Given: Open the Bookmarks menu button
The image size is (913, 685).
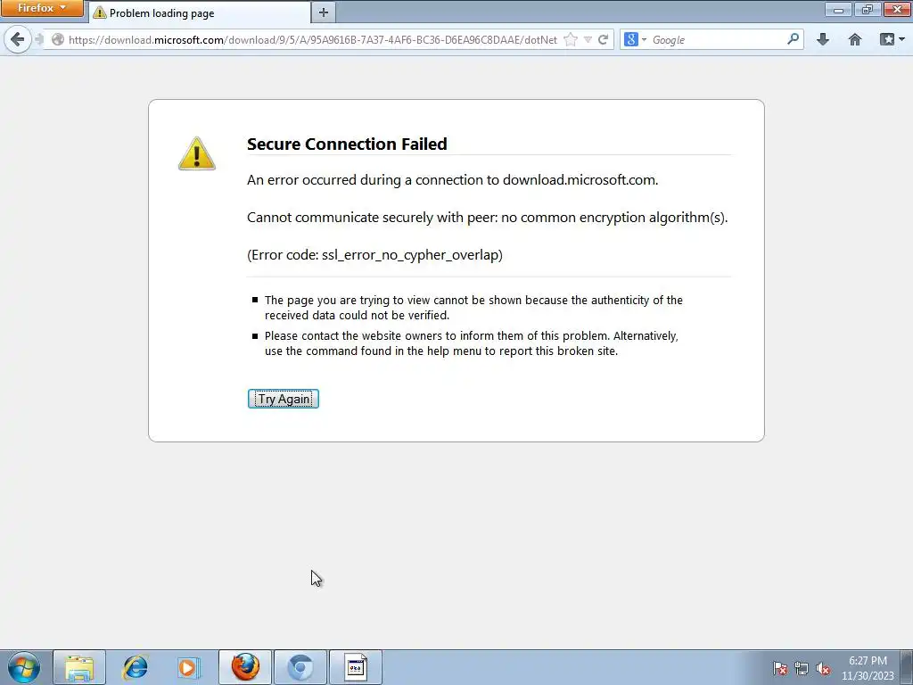Looking at the screenshot, I should pos(892,39).
